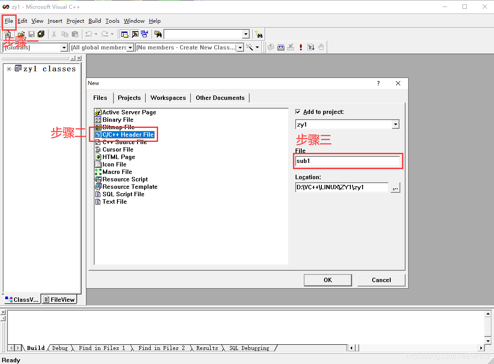494x364 pixels.
Task: Select Text File in list
Action: click(111, 201)
